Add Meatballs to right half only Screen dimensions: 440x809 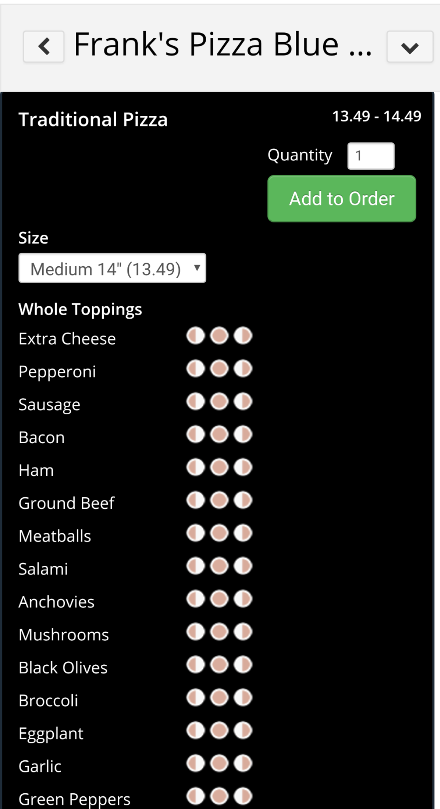pos(243,533)
